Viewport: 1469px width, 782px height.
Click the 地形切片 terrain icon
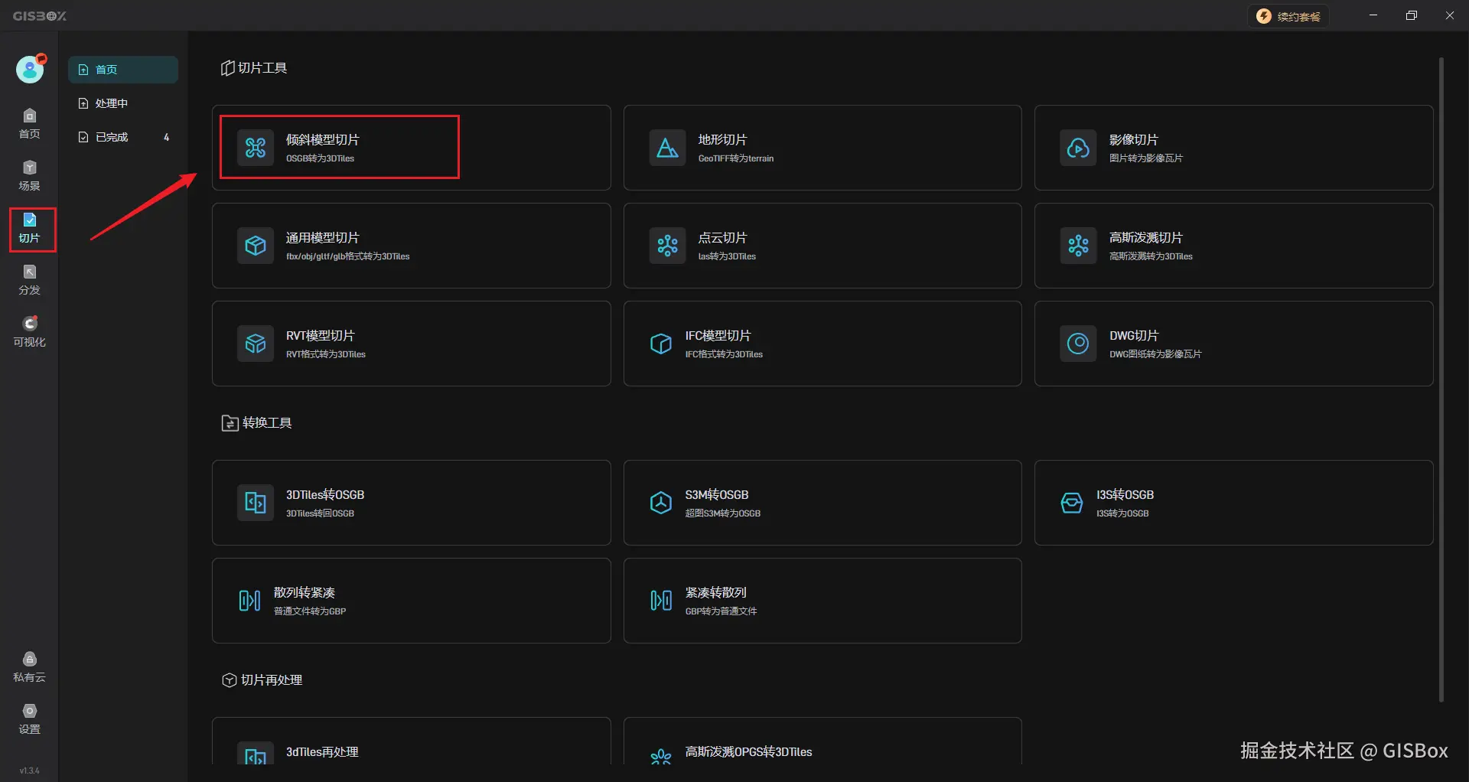pos(667,148)
